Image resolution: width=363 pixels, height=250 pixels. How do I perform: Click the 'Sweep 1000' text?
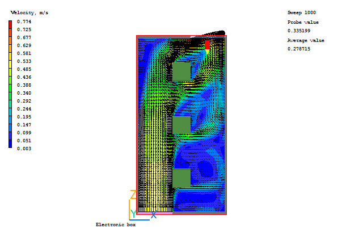302,12
